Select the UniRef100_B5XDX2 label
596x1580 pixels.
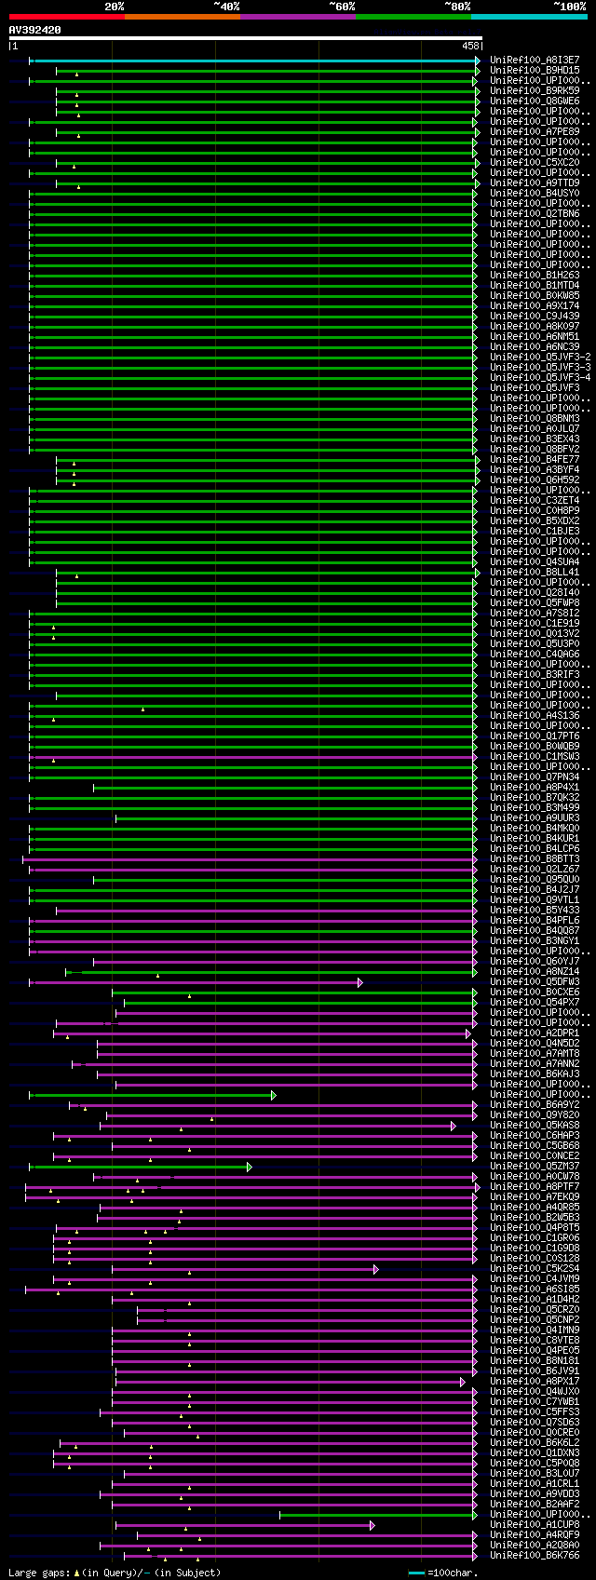coord(535,520)
